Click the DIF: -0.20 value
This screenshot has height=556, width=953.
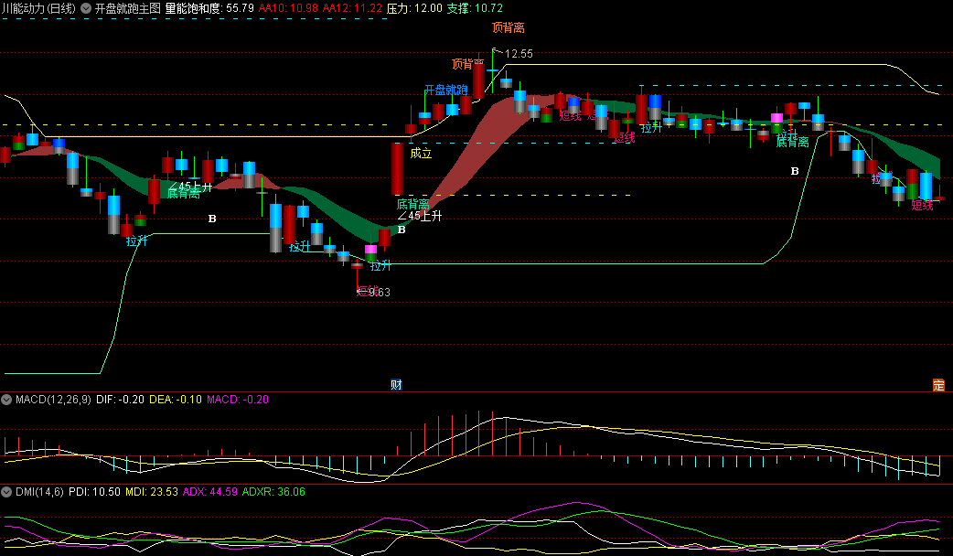coord(121,400)
